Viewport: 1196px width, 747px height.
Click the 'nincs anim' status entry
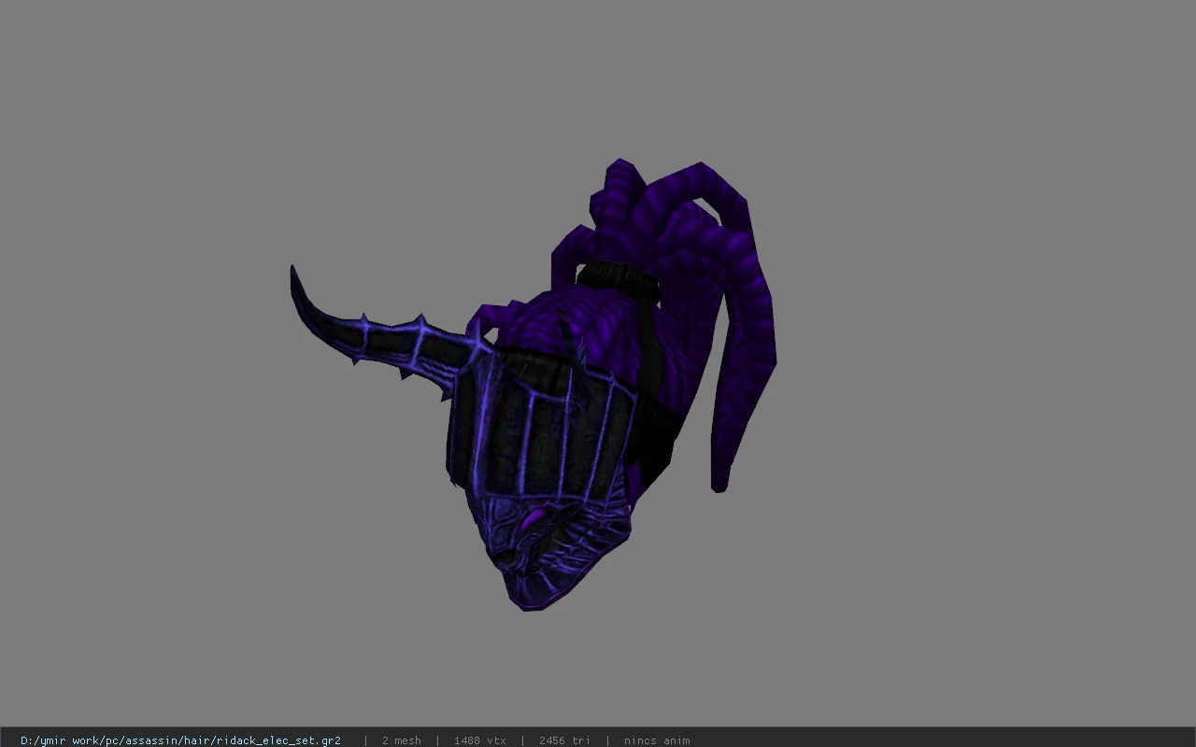657,740
